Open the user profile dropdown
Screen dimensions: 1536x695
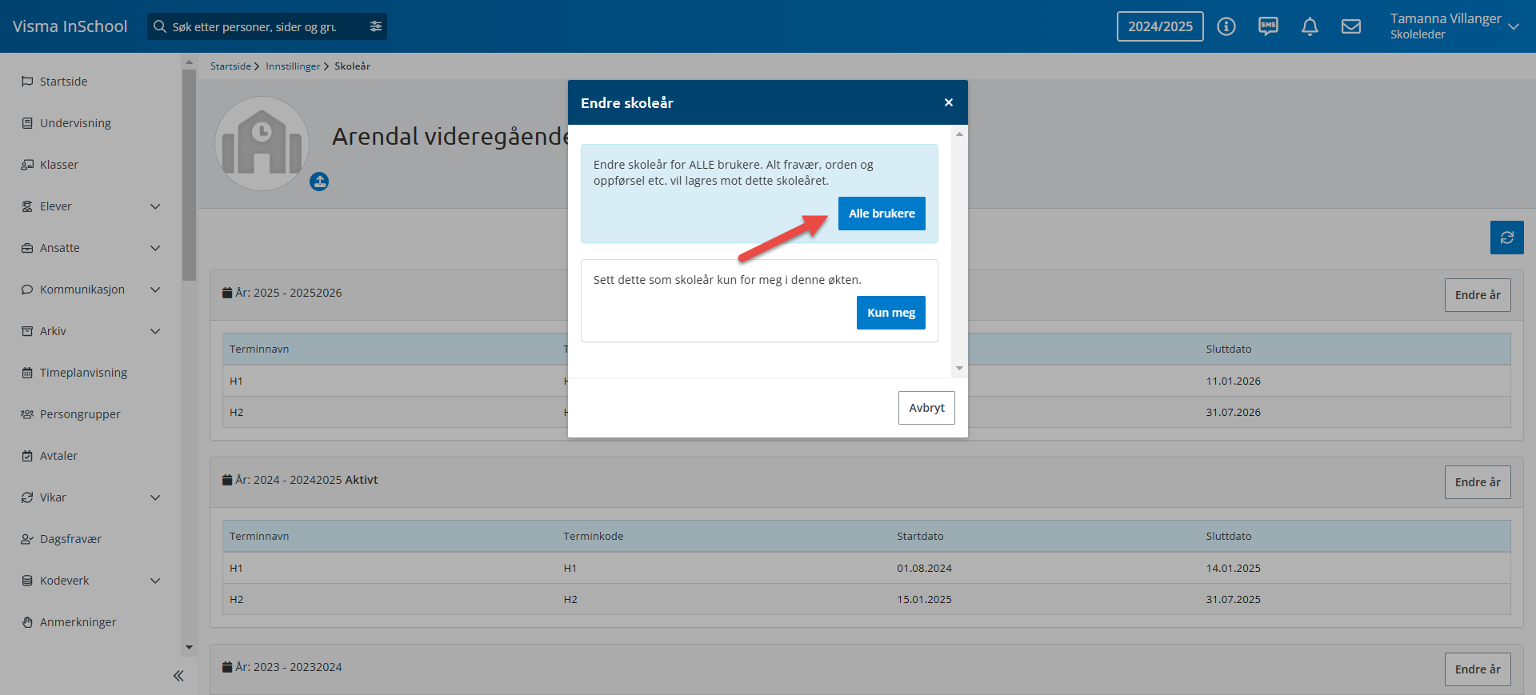[x=1513, y=26]
